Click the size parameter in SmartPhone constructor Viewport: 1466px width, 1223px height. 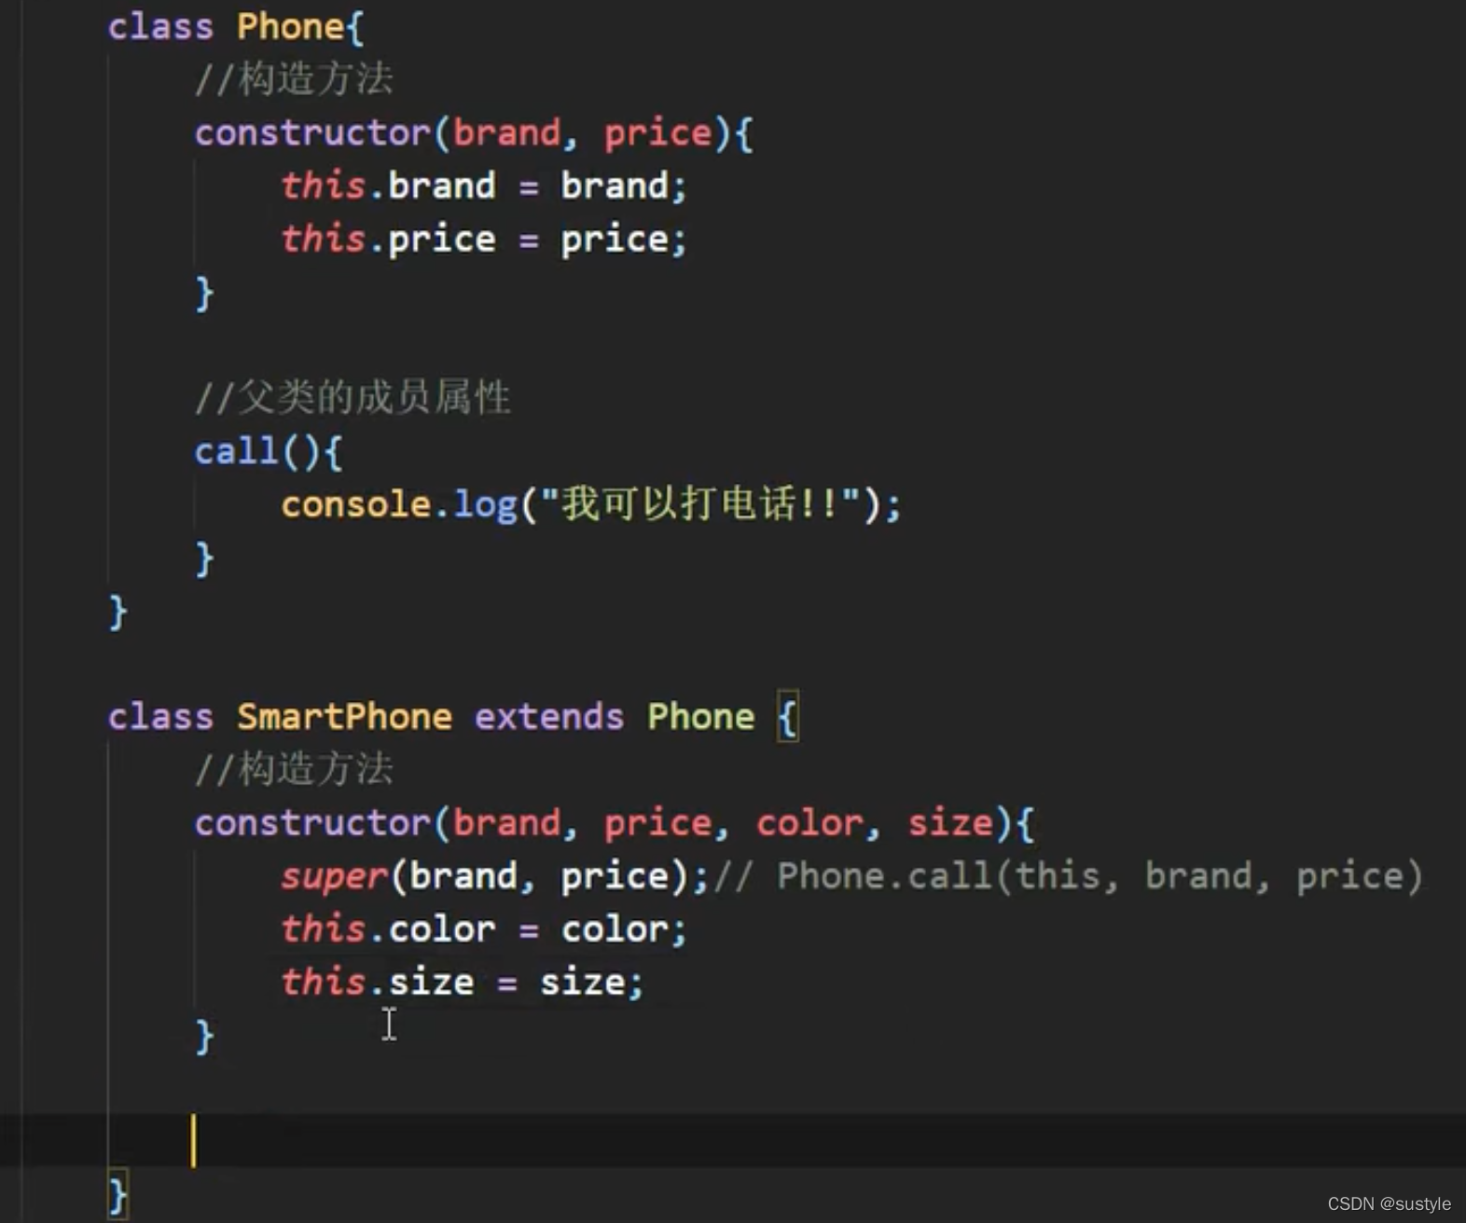[950, 823]
